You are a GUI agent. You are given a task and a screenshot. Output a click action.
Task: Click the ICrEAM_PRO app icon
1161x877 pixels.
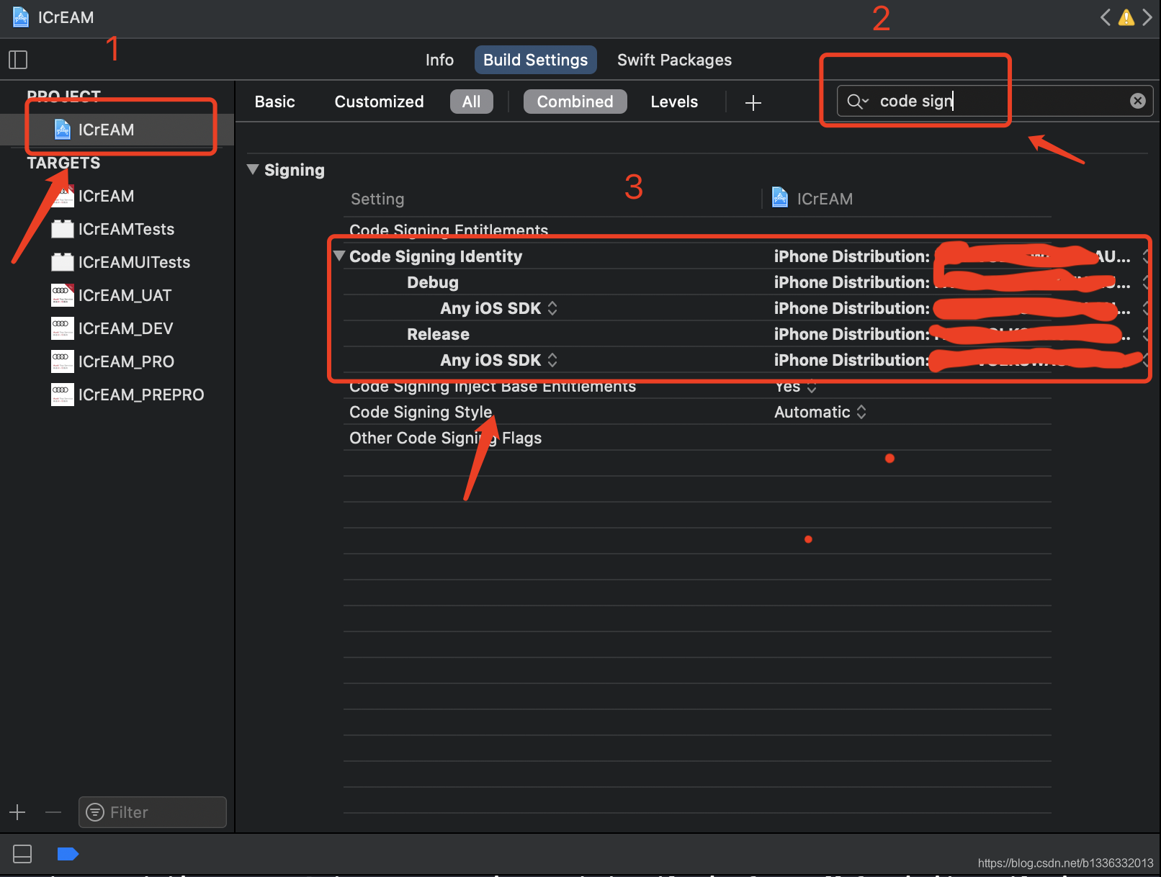pos(63,361)
